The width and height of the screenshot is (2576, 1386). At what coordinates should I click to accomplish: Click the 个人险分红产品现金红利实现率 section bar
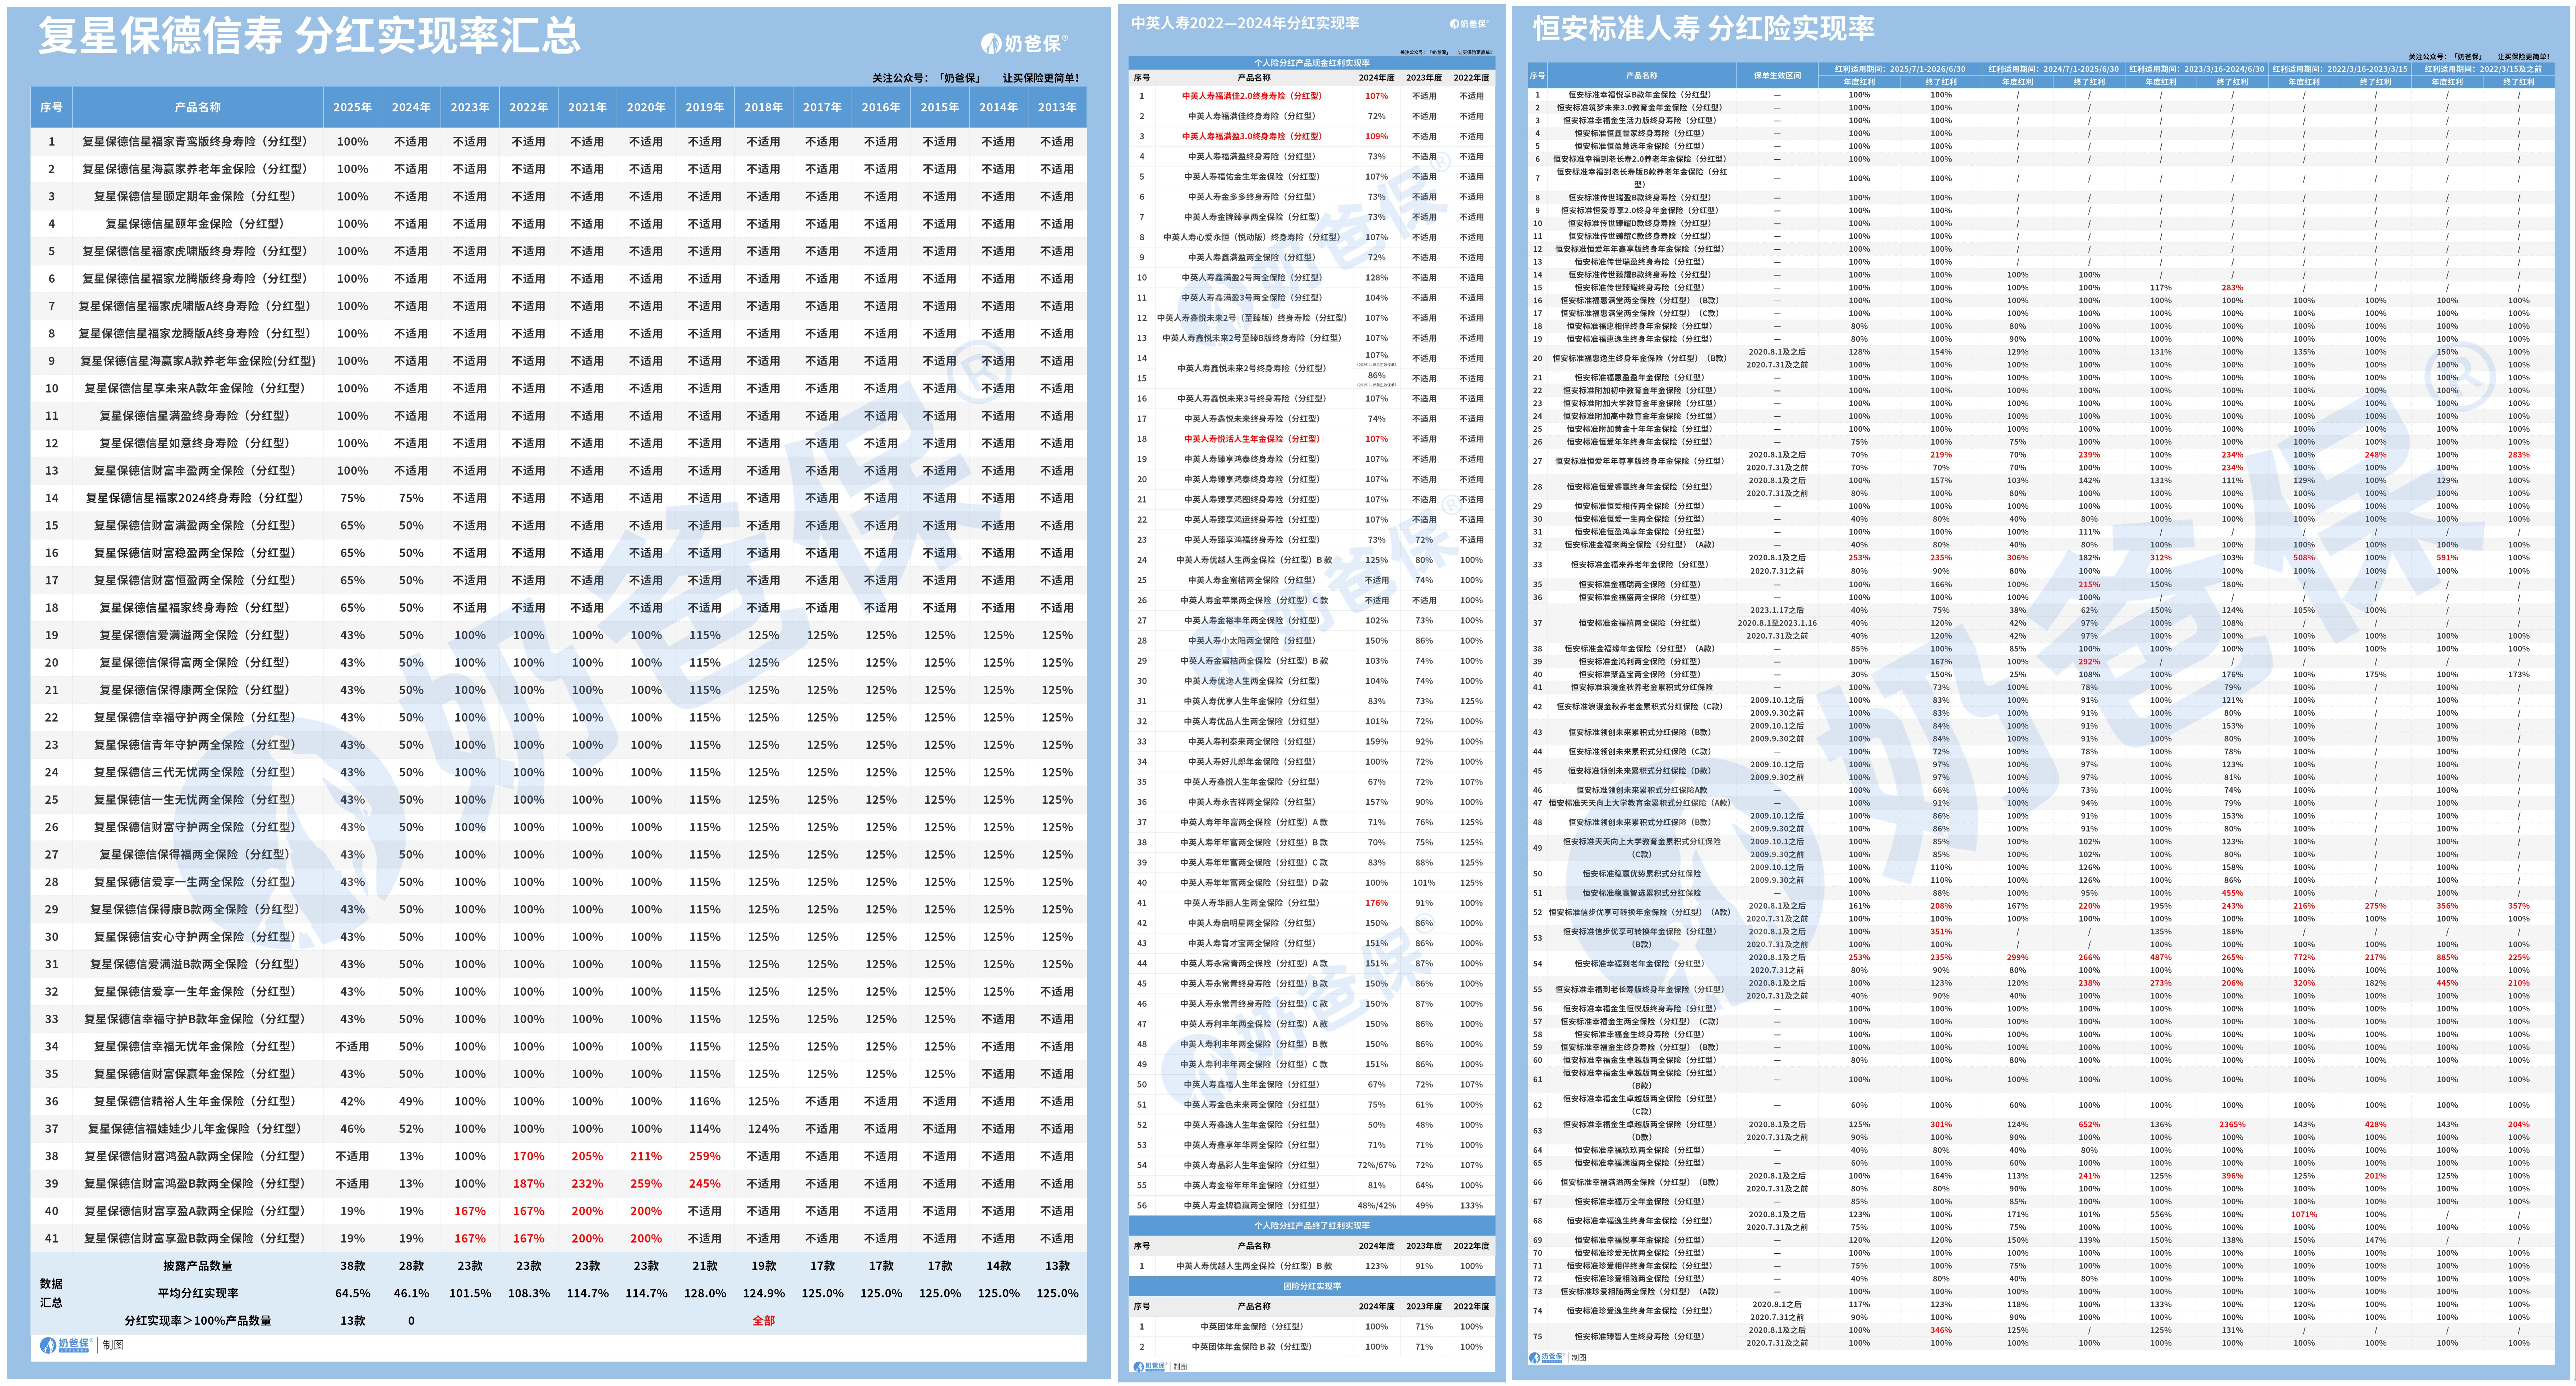pos(1311,62)
